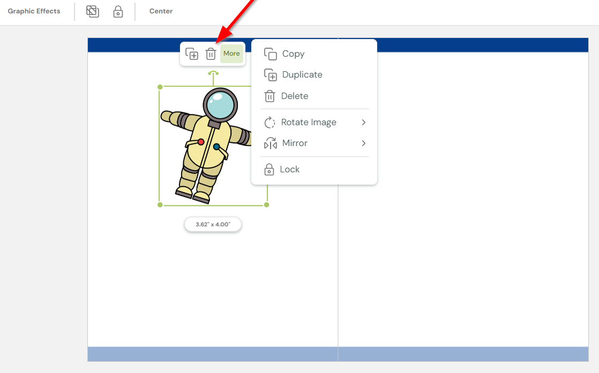Click the padlock icon in the top toolbar
Image resolution: width=599 pixels, height=373 pixels.
[x=118, y=11]
